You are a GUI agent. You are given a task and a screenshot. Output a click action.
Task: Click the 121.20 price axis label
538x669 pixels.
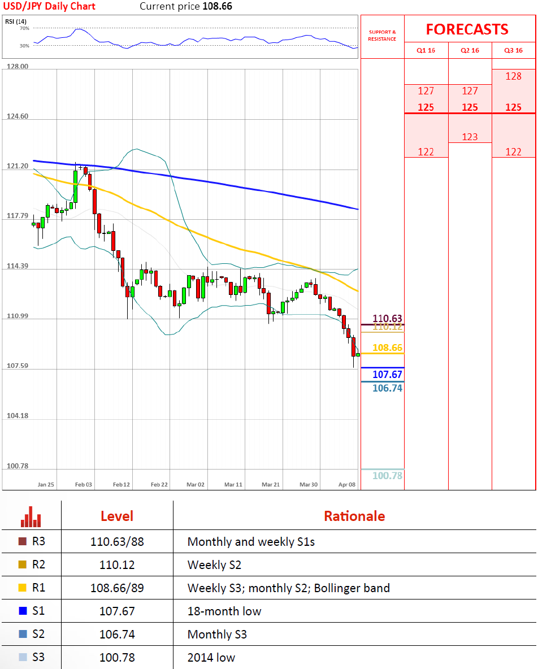point(18,166)
